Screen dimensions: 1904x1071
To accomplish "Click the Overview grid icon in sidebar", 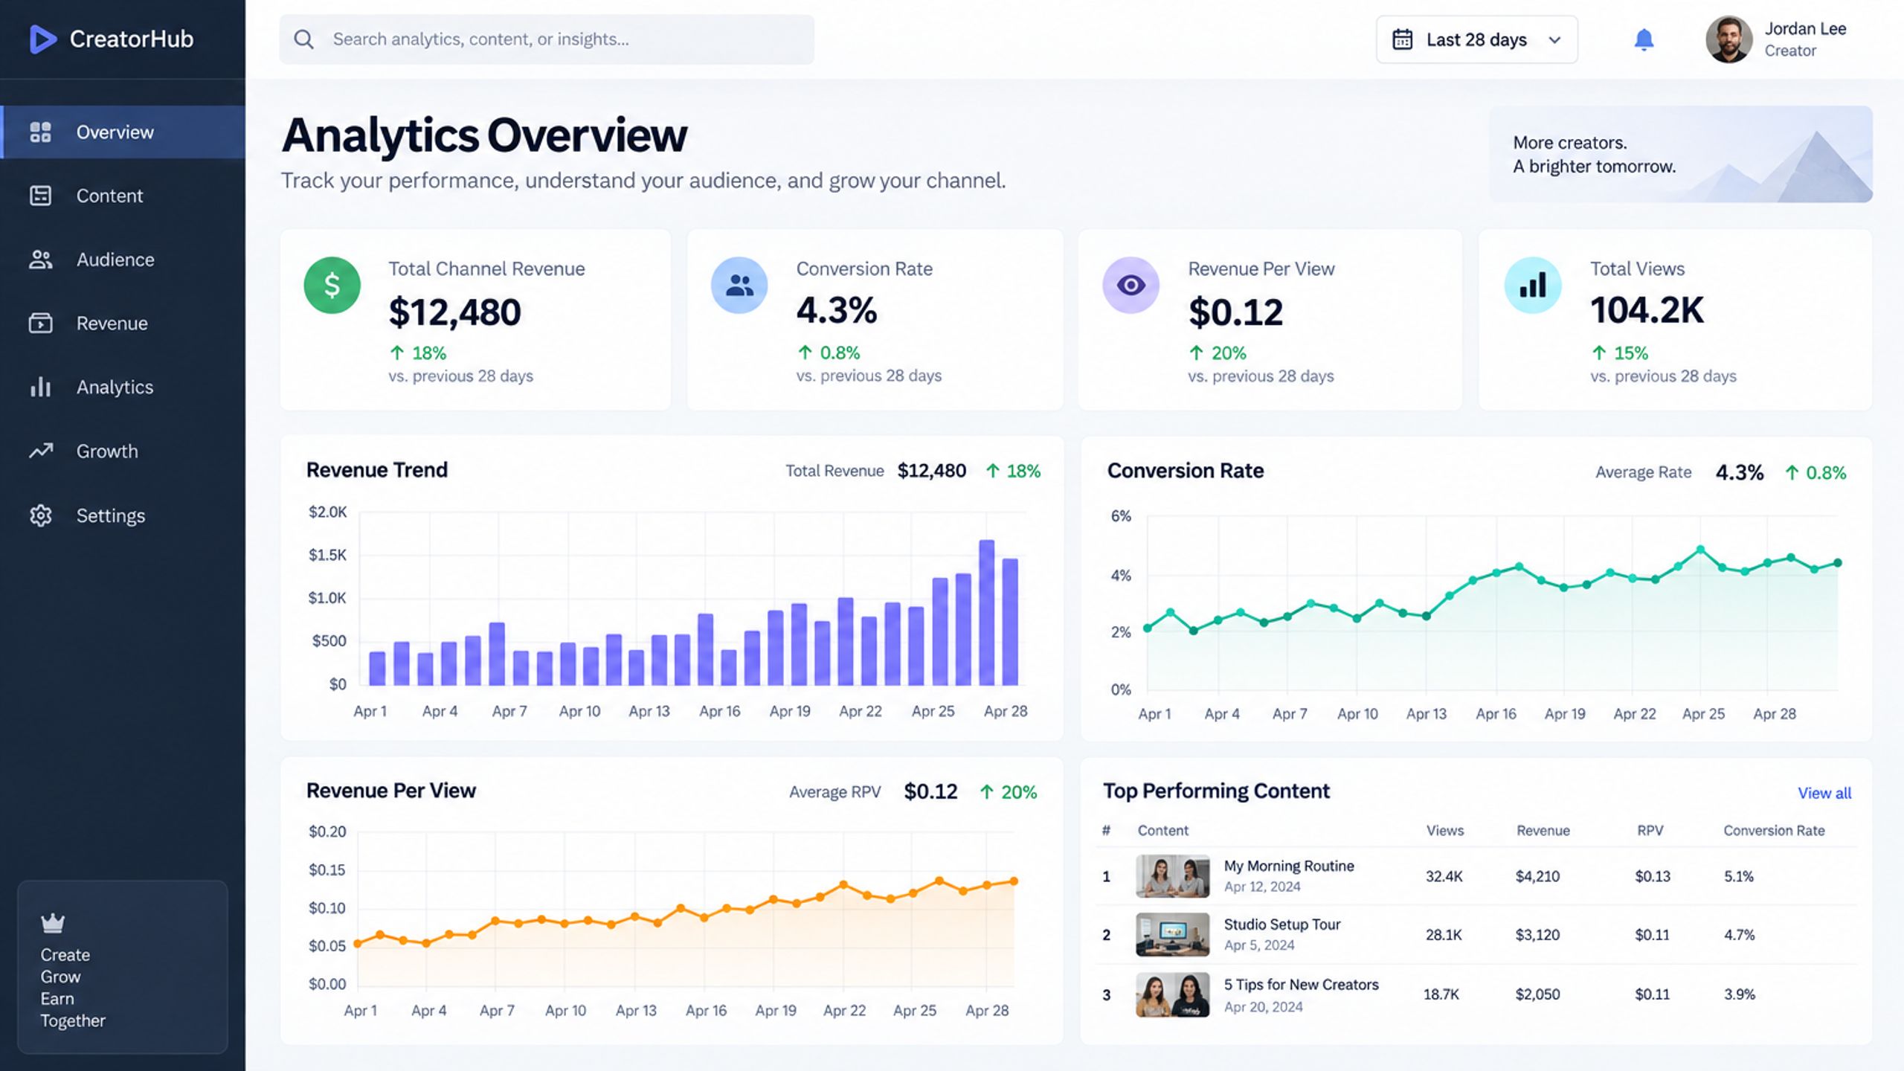I will 40,132.
